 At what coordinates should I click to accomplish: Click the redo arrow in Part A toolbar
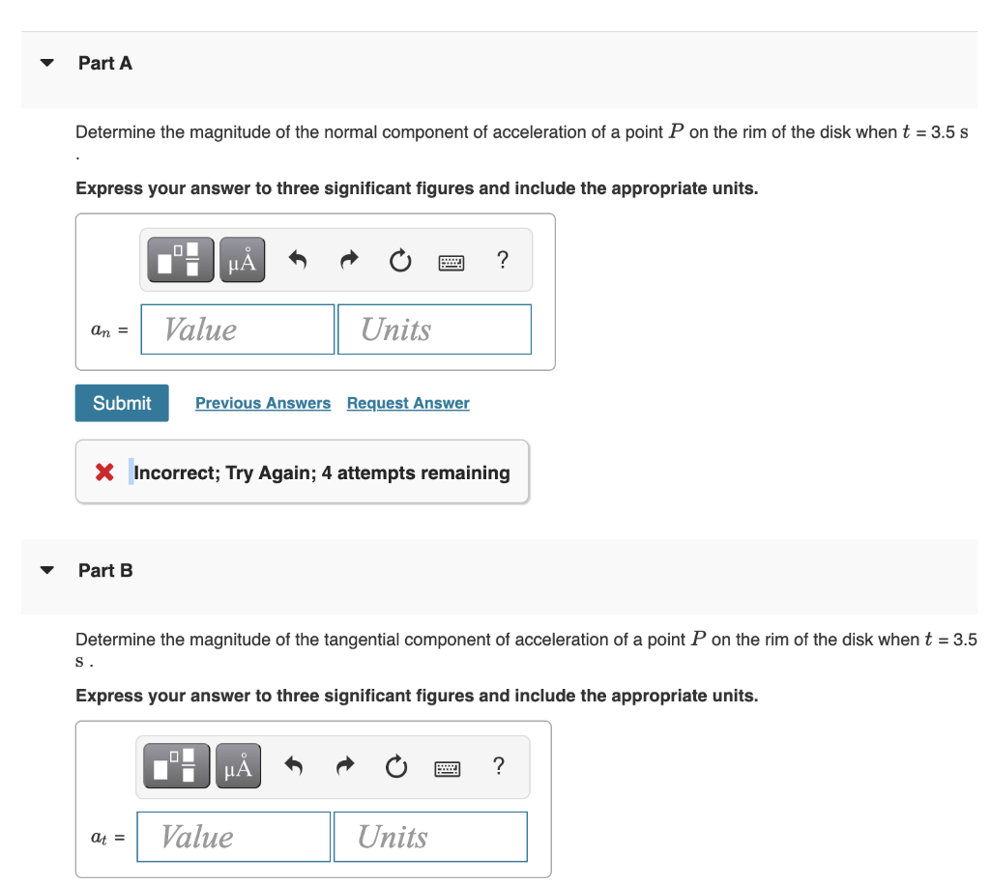tap(349, 259)
